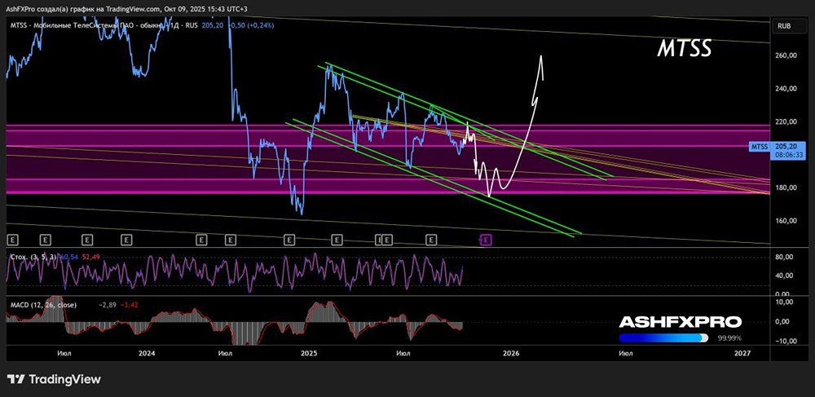Click the Stochastic value 60,54

[69, 257]
